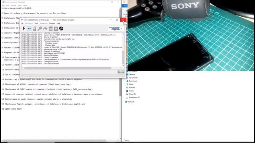The width and height of the screenshot is (255, 143).
Task: Click the line '20 LISTO ERES ROOT!!' in Notepad
Action: (x=12, y=109)
